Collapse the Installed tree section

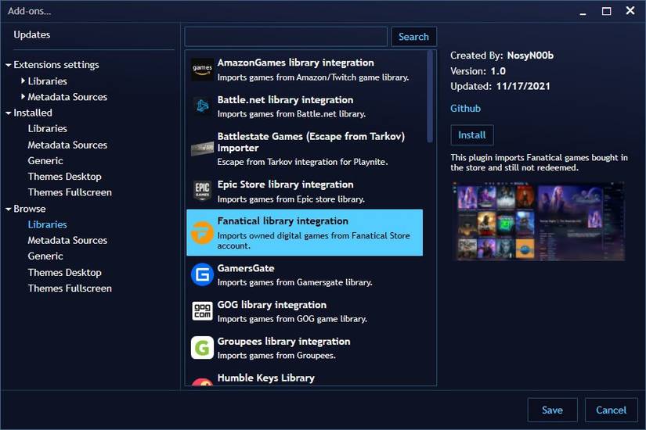(9, 113)
